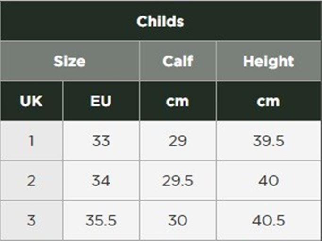Image resolution: width=322 pixels, height=241 pixels.
Task: Click the cm unit cell under Calf
Action: coord(178,101)
